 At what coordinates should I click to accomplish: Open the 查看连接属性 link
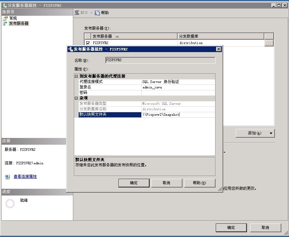(25, 176)
